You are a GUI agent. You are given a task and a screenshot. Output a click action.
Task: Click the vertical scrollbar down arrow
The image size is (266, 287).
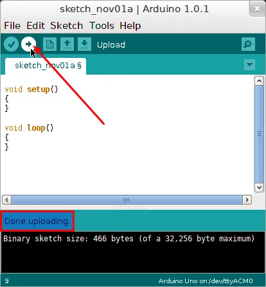point(259,187)
